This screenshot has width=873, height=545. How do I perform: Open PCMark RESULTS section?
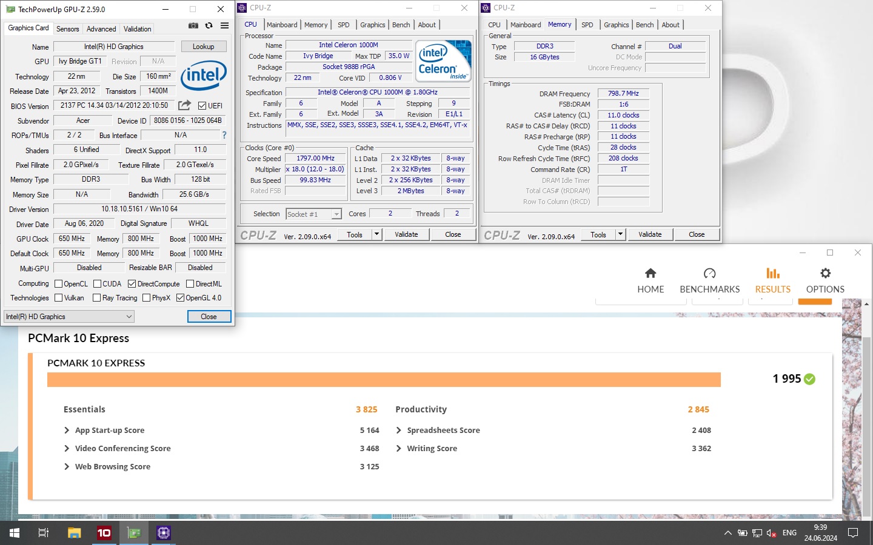773,281
